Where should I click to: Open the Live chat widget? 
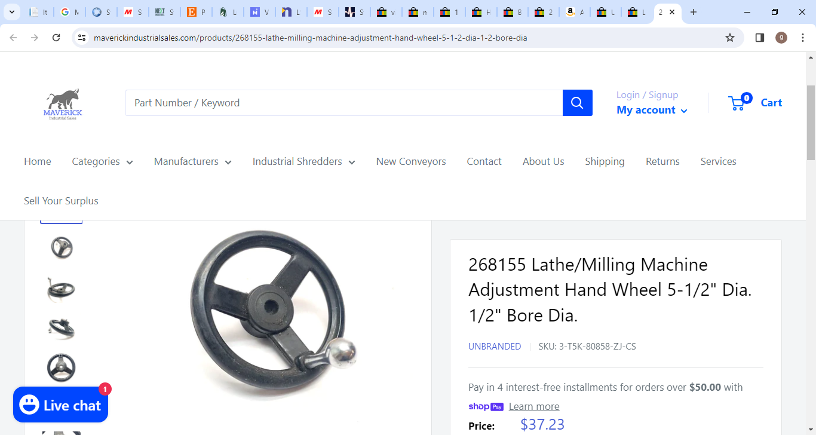(60, 405)
